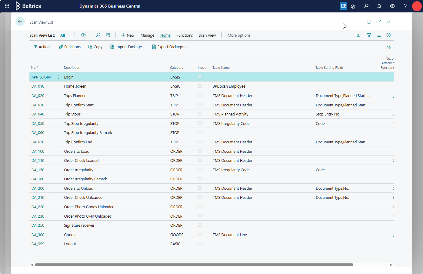Show the row menu for APP-LOGIN
The image size is (423, 274).
(58, 77)
